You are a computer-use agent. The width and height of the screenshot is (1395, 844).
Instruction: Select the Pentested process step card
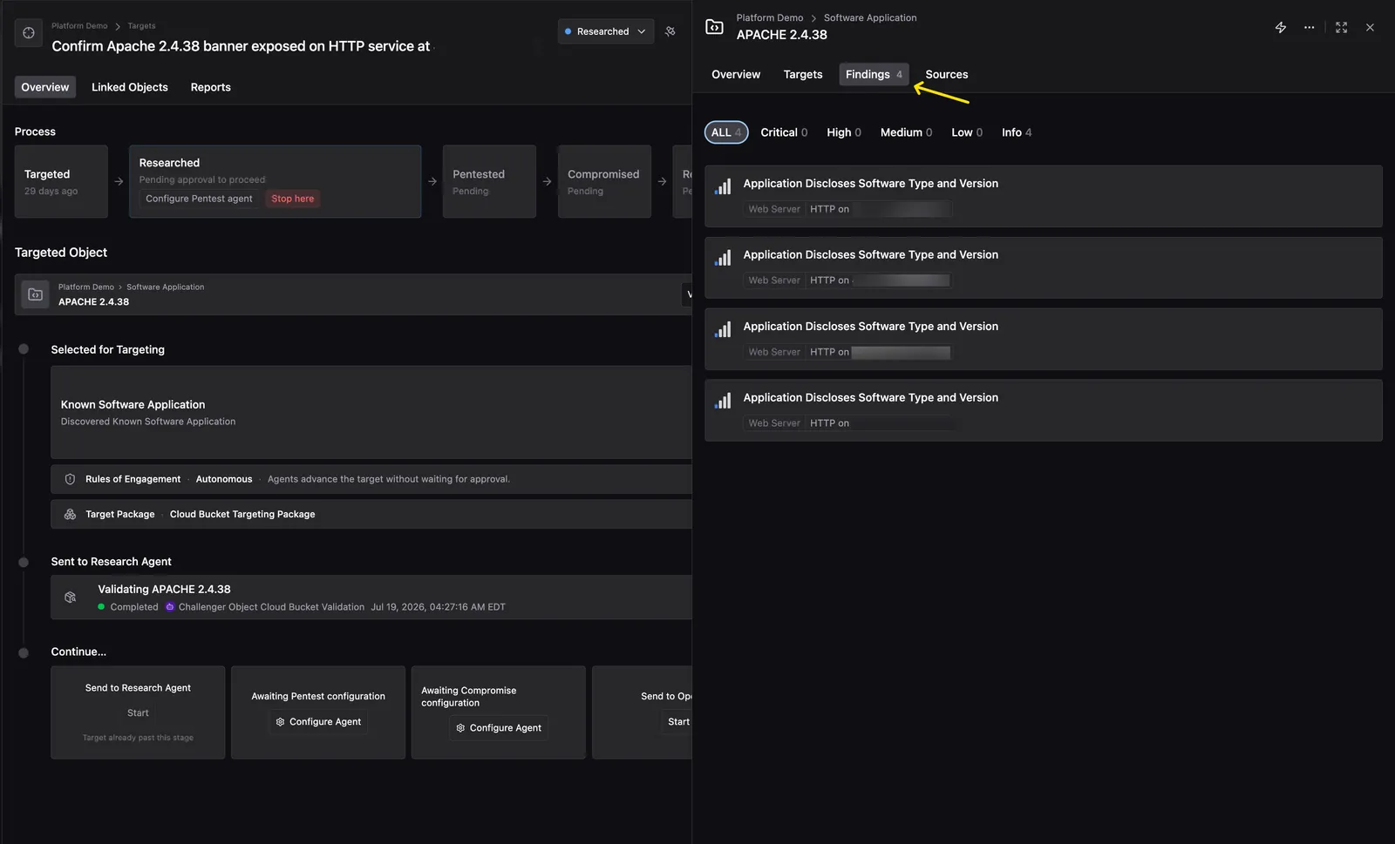pyautogui.click(x=489, y=181)
